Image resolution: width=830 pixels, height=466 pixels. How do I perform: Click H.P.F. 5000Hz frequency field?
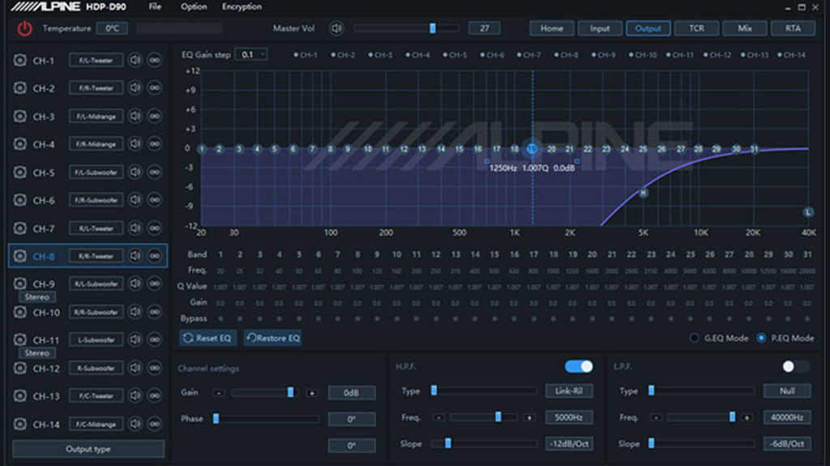[569, 417]
